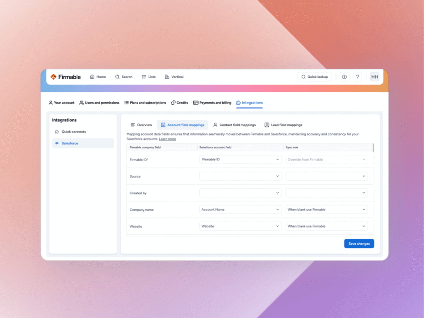The height and width of the screenshot is (318, 424).
Task: Click the help question mark icon
Action: tap(358, 77)
